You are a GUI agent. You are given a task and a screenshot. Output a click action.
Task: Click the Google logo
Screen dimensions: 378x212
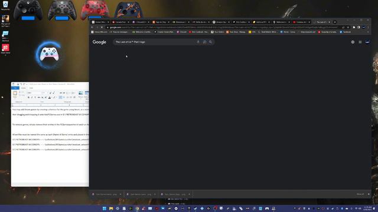[x=99, y=42]
